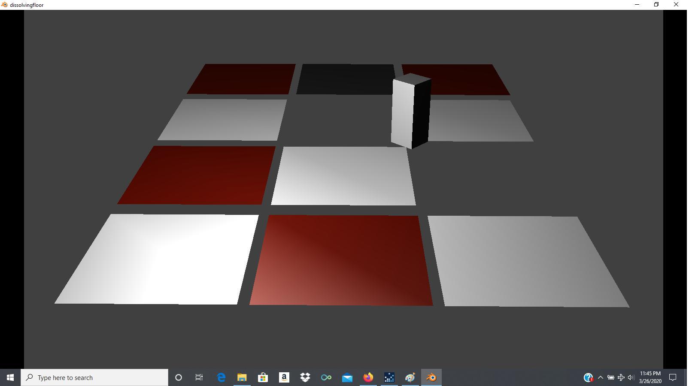Open Dropbox from the taskbar
Image resolution: width=689 pixels, height=386 pixels.
pos(305,377)
